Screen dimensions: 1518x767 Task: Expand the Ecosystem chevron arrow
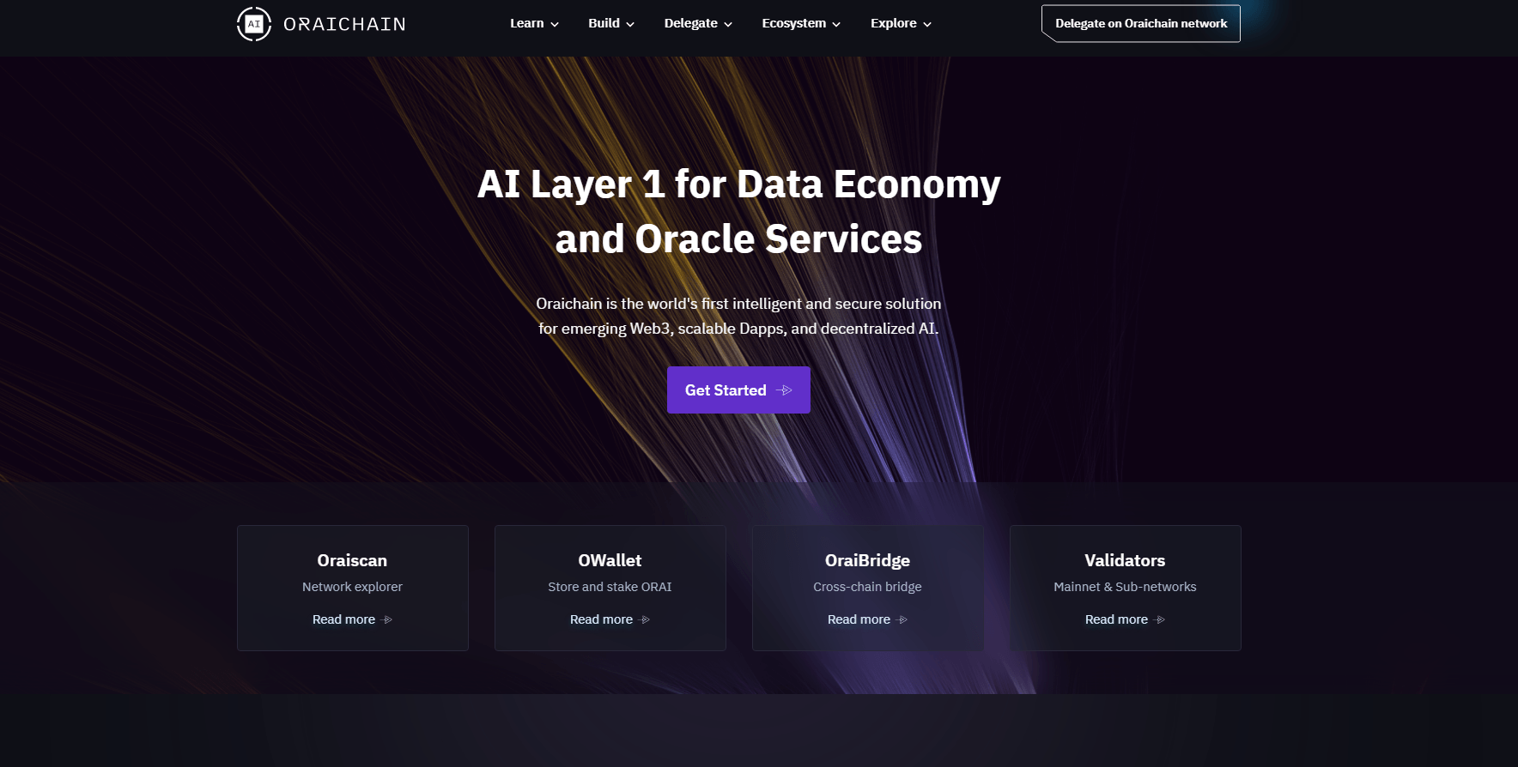pyautogui.click(x=836, y=24)
